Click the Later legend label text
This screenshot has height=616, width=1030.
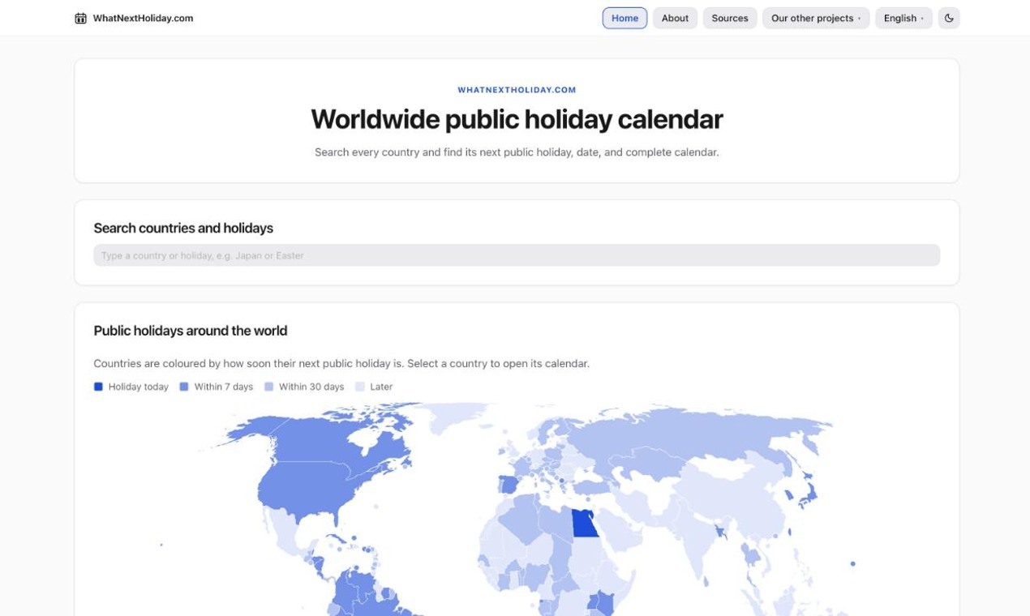tap(381, 387)
